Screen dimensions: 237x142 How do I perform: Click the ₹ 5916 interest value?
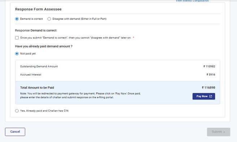[x=211, y=75]
